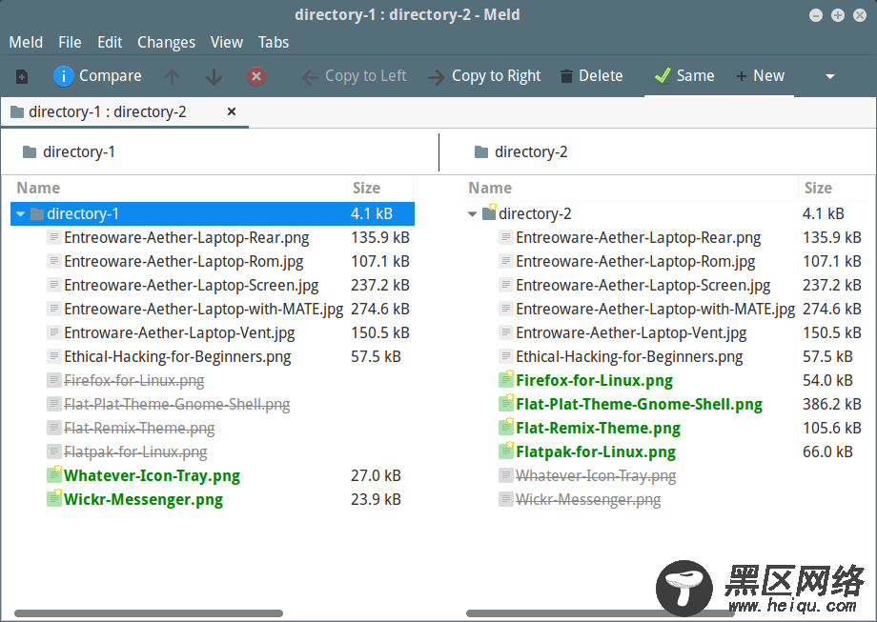
Task: Click the green checkmark Same icon
Action: coord(663,75)
